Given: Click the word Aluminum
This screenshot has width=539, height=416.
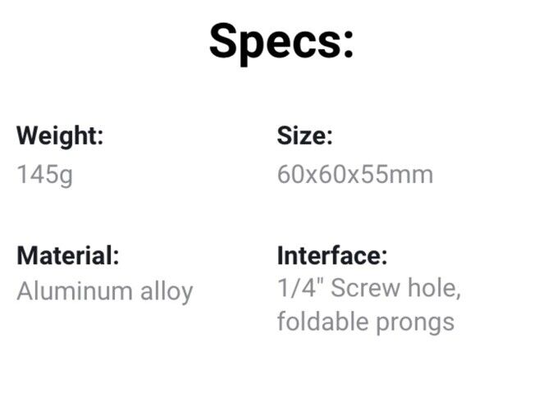Looking at the screenshot, I should click(x=75, y=291).
